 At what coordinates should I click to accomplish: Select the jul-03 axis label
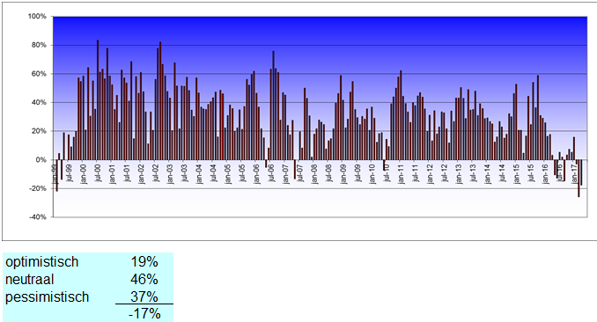tap(184, 172)
